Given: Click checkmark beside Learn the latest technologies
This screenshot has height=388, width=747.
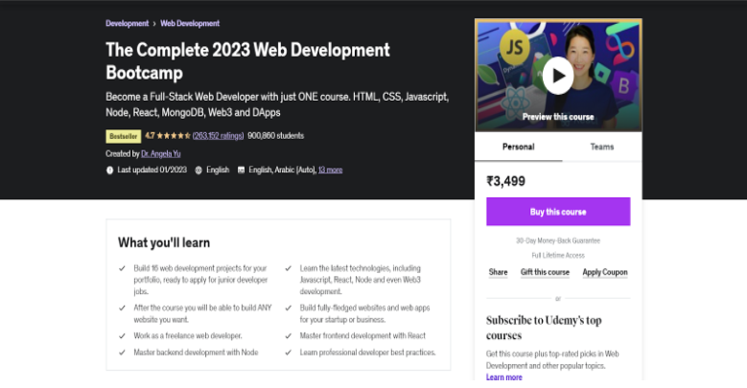Looking at the screenshot, I should click(289, 268).
